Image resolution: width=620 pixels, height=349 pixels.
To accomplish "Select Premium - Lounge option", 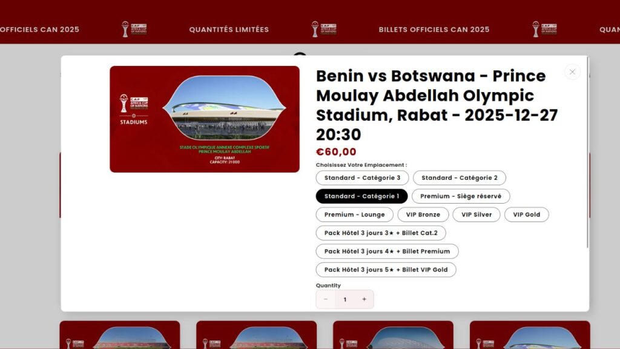I will click(x=354, y=214).
